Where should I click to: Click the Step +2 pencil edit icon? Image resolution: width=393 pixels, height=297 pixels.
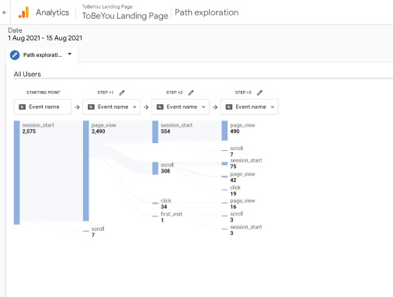pyautogui.click(x=191, y=93)
